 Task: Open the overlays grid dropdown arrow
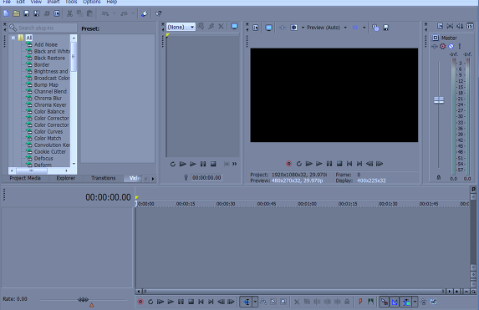[x=364, y=28]
